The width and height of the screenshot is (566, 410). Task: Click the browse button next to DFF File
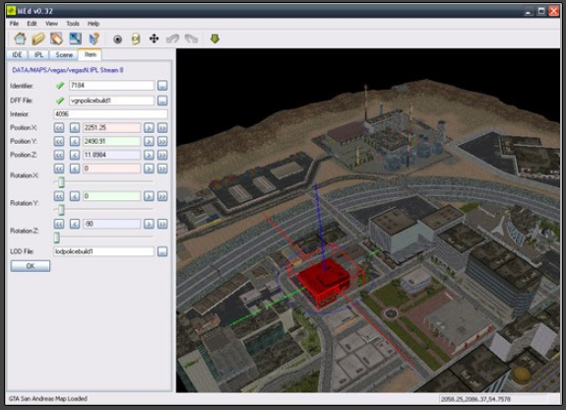pyautogui.click(x=162, y=101)
